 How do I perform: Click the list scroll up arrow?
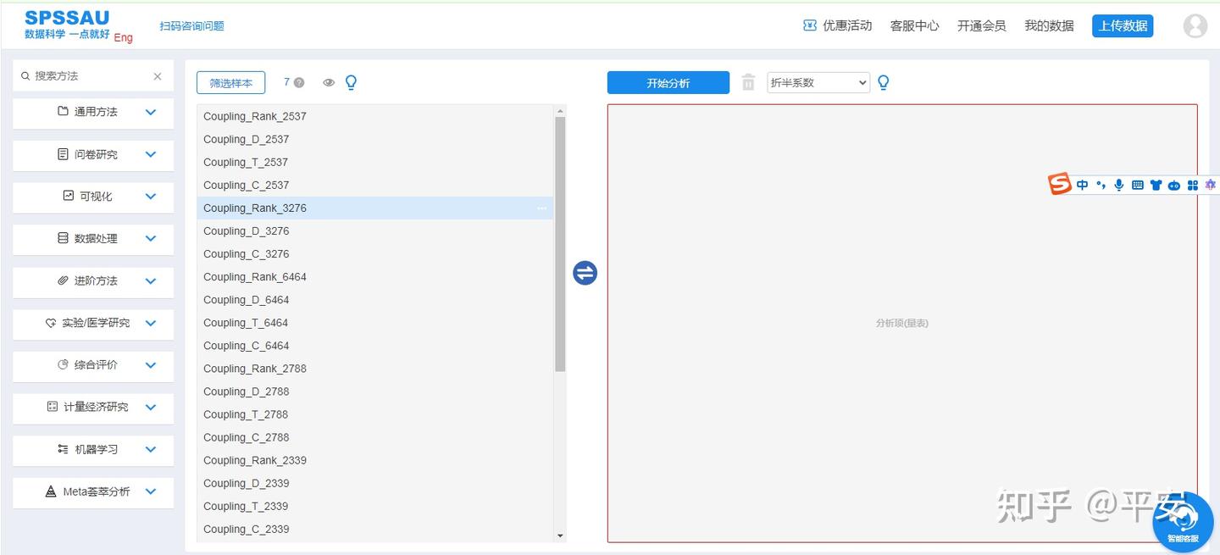[560, 110]
